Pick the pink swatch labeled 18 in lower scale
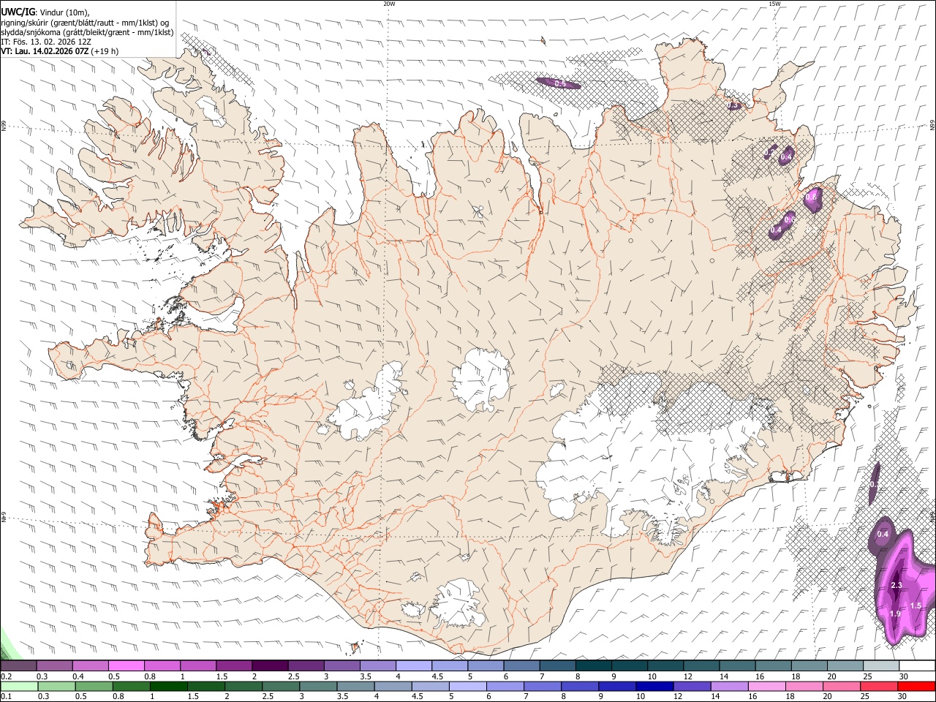 [x=804, y=686]
